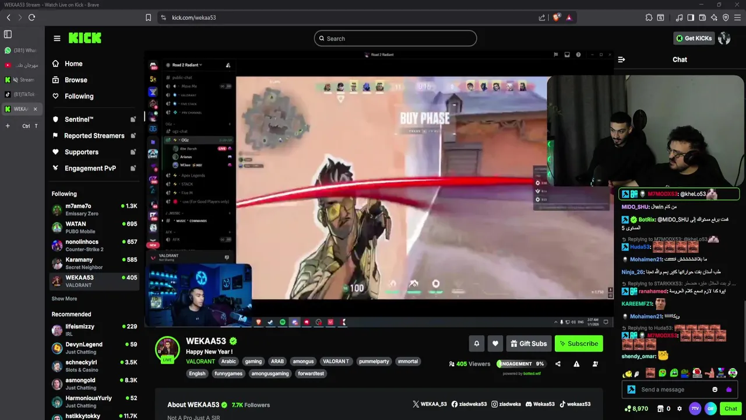Open the Kick hamburger menu
The height and width of the screenshot is (420, 746).
[57, 38]
